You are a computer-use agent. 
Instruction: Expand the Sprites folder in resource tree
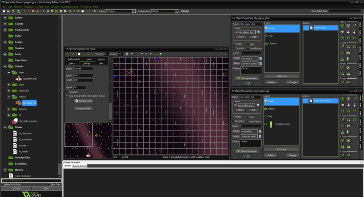[x=5, y=18]
